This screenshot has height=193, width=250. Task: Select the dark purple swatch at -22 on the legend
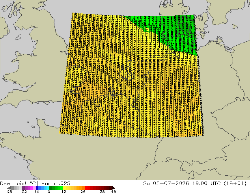(x=23, y=188)
